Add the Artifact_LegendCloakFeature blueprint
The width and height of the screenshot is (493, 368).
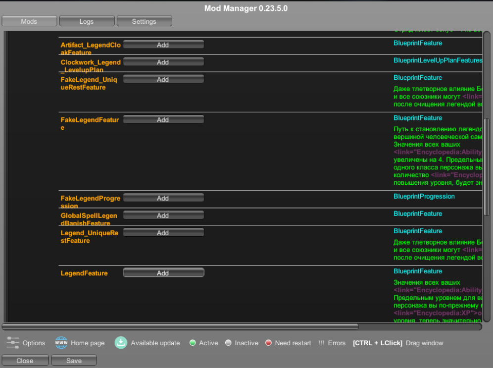tap(163, 45)
